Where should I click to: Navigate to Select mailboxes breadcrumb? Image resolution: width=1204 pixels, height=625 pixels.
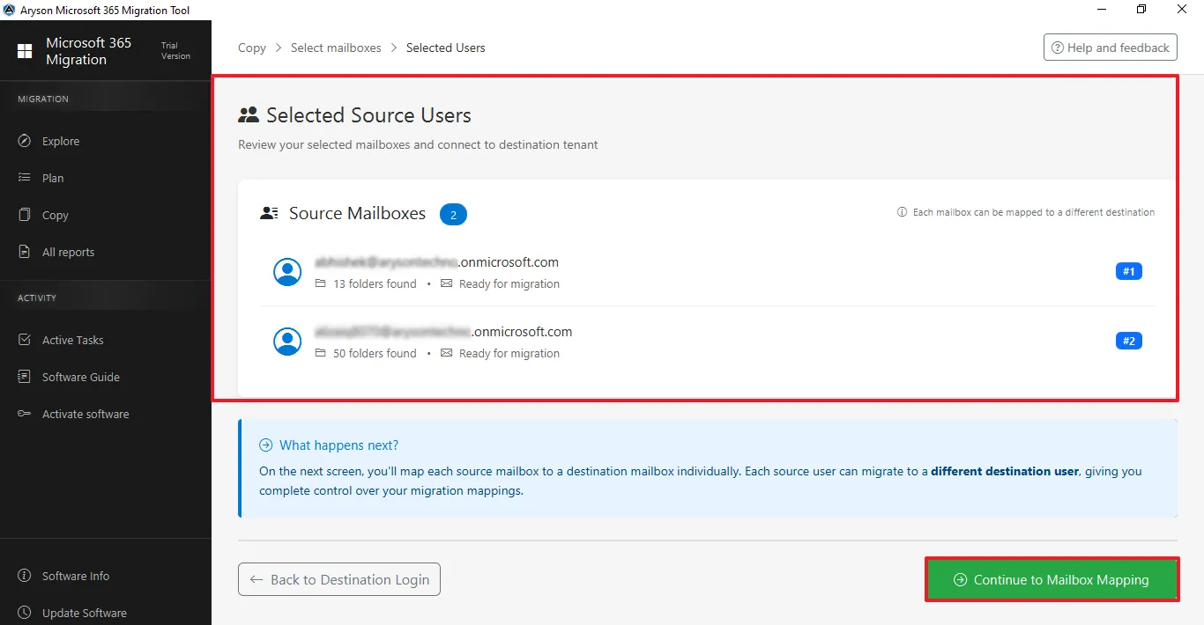(336, 48)
